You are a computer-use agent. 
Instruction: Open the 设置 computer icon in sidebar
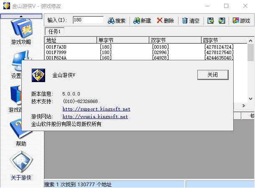pos(17,61)
